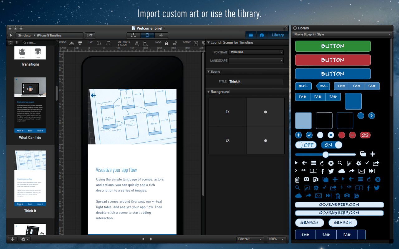Open the iPhone Blueprint Style dropdown
This screenshot has height=249, width=399.
click(x=342, y=35)
